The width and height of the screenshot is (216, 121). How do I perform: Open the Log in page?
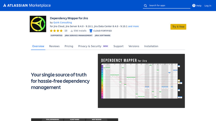208,6
